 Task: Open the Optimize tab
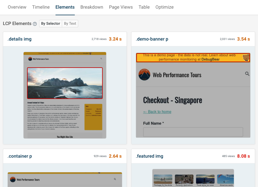coord(165,7)
